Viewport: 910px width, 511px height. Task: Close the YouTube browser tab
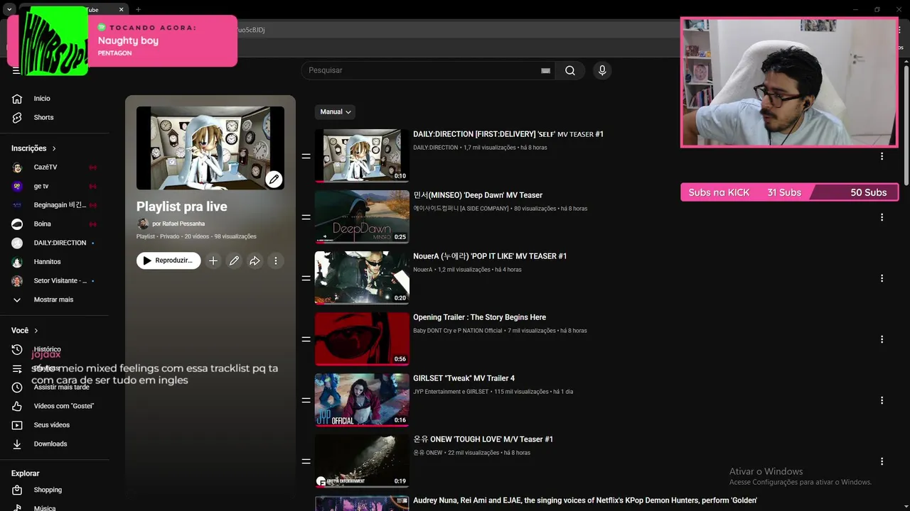coord(121,10)
